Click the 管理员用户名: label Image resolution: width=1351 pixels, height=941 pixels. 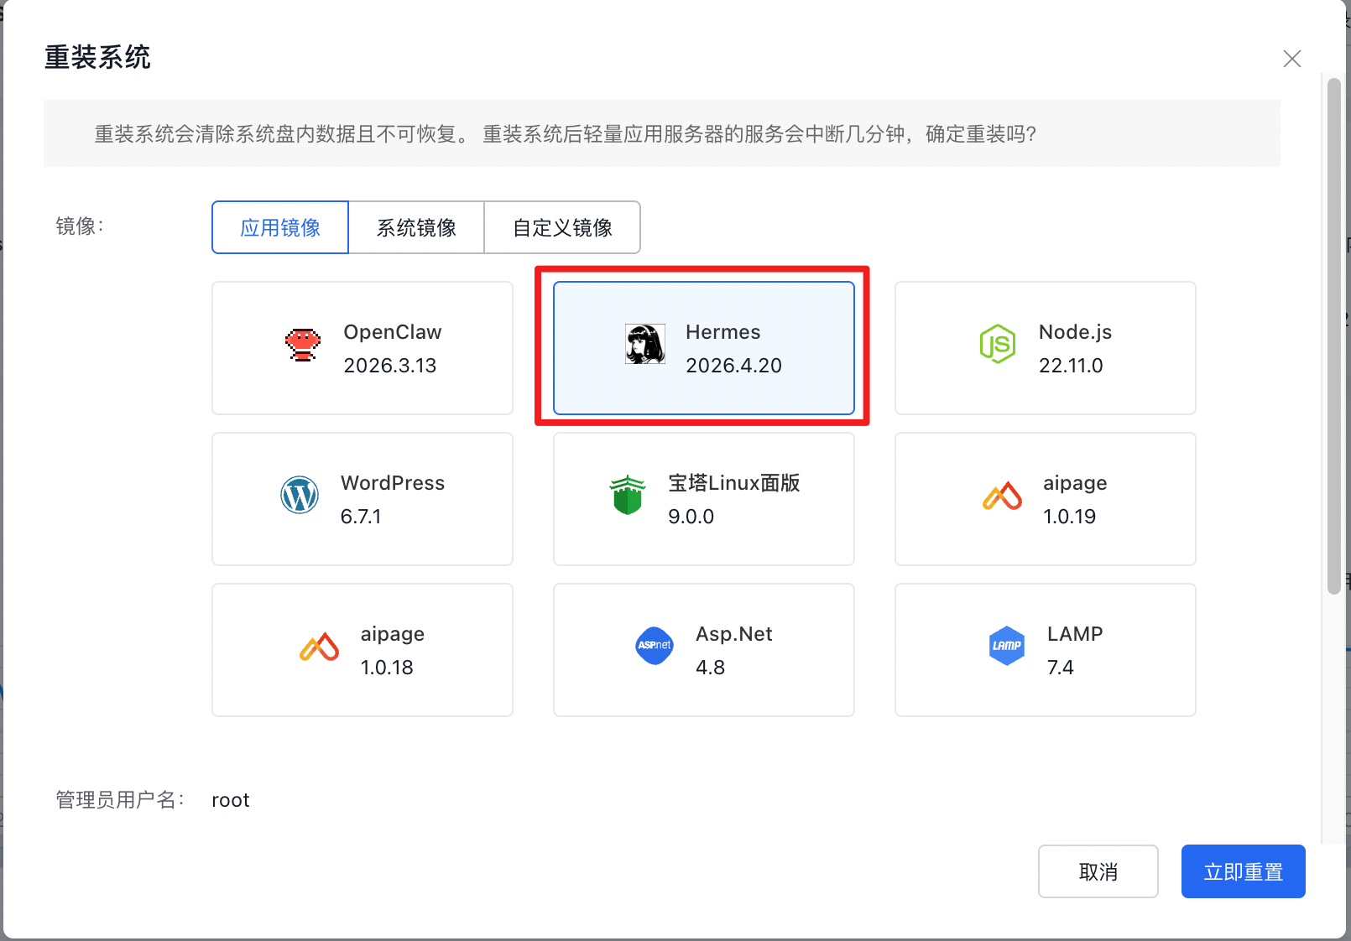(120, 800)
